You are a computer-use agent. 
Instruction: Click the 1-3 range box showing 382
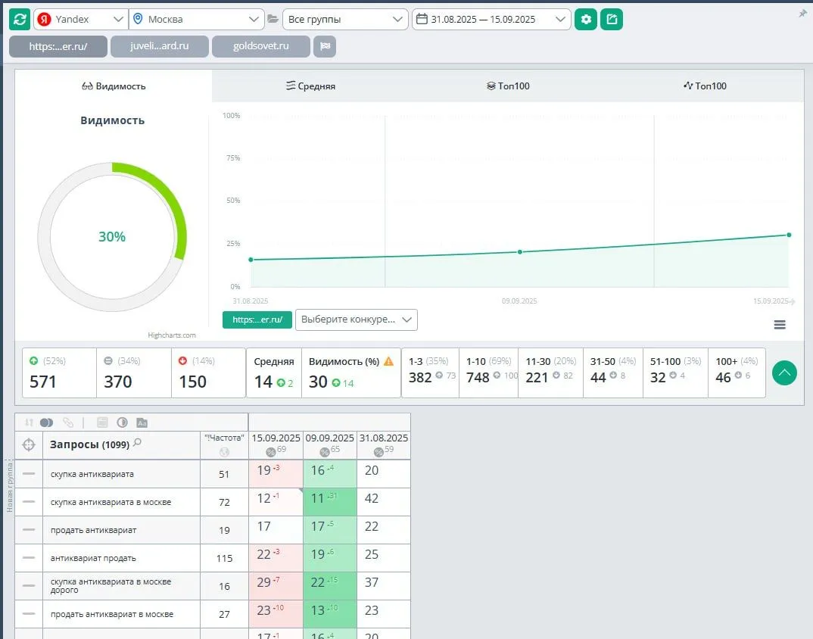(x=431, y=373)
